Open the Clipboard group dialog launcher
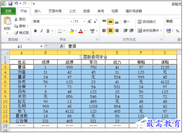The width and height of the screenshot is (183, 133). pos(28,40)
